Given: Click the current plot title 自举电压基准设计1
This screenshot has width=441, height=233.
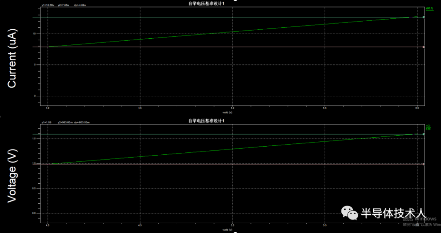Looking at the screenshot, I should pyautogui.click(x=207, y=4).
